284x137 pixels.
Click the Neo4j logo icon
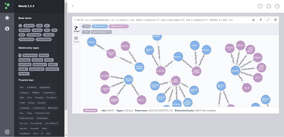point(7,6)
